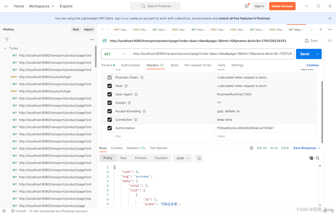Uncheck the Connection header checkbox

point(110,120)
